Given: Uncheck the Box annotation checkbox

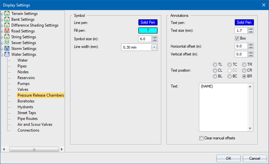Looking at the screenshot, I should pos(237,38).
